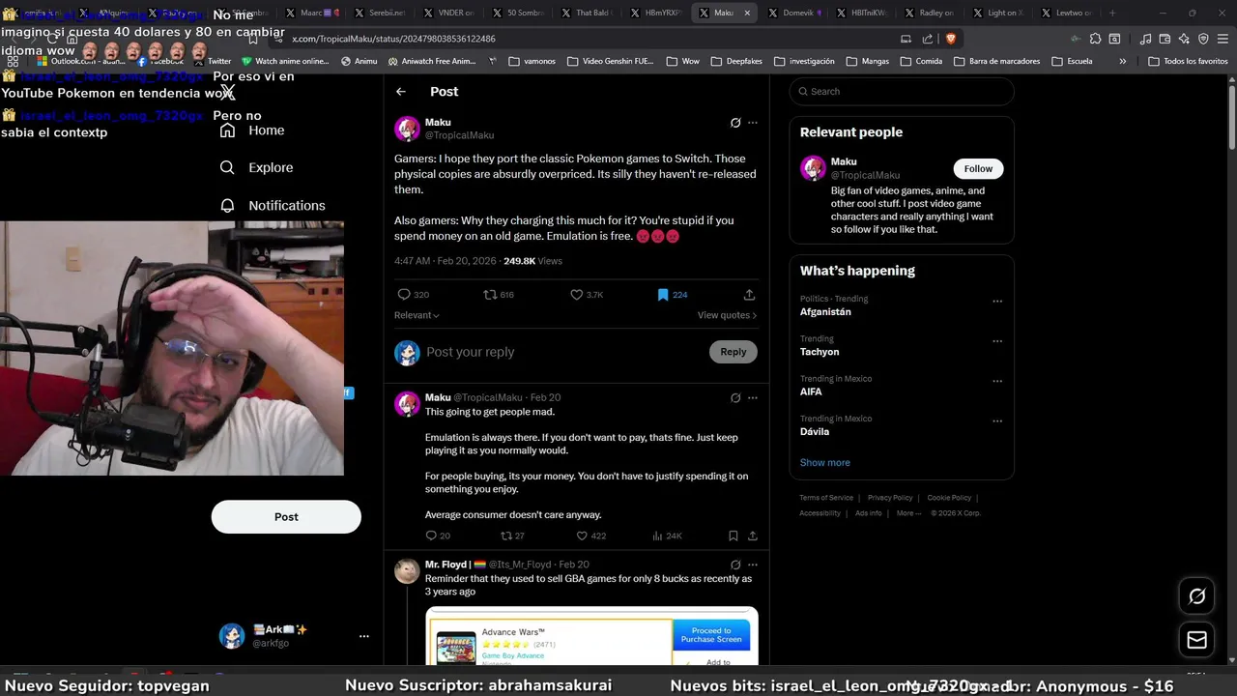
Task: Repost the reply with 27 reposts
Action: click(x=512, y=536)
